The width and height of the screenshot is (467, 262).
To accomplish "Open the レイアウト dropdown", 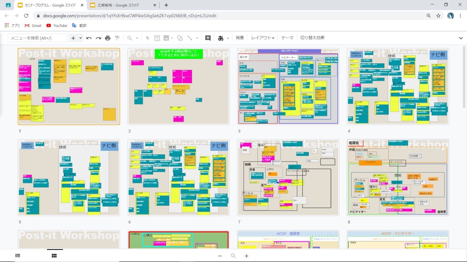I will 263,38.
